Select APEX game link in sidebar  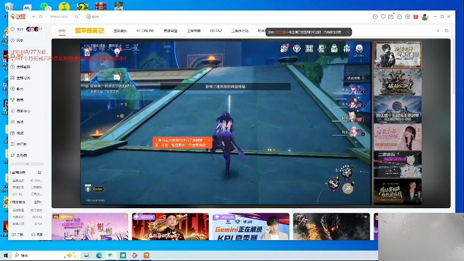(38, 224)
